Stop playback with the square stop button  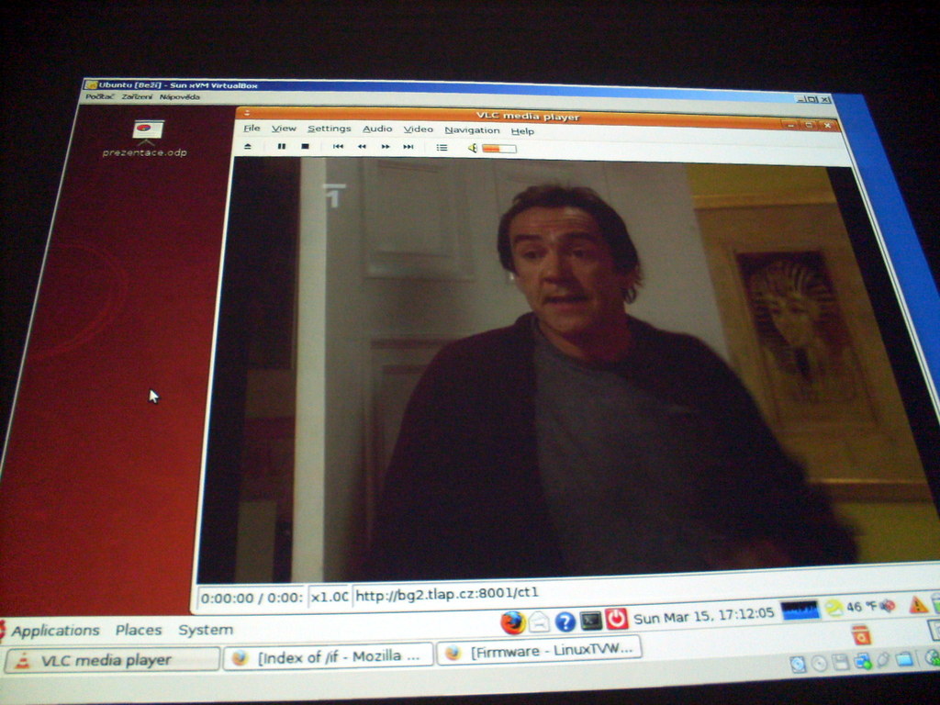tap(305, 146)
